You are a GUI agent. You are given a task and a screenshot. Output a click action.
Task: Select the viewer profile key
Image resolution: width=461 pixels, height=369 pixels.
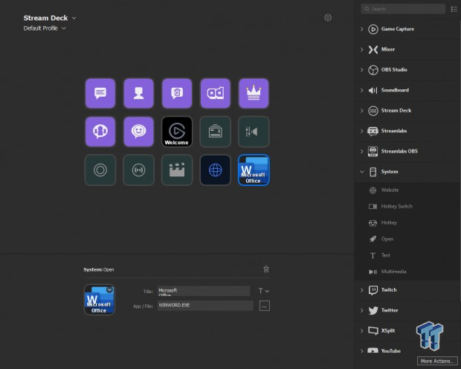(x=138, y=93)
